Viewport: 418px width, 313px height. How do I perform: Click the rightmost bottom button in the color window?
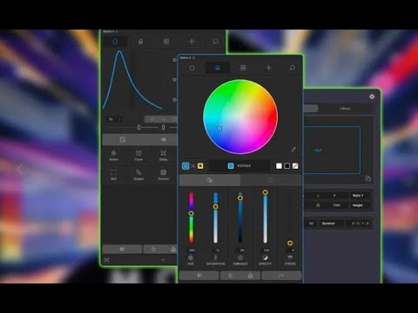(x=281, y=276)
